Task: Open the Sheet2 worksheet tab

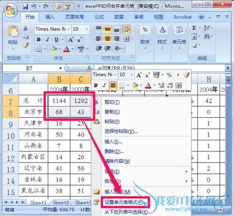Action: pyautogui.click(x=61, y=202)
